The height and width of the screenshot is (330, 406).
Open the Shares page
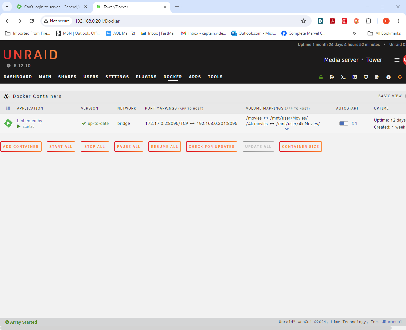tap(67, 77)
